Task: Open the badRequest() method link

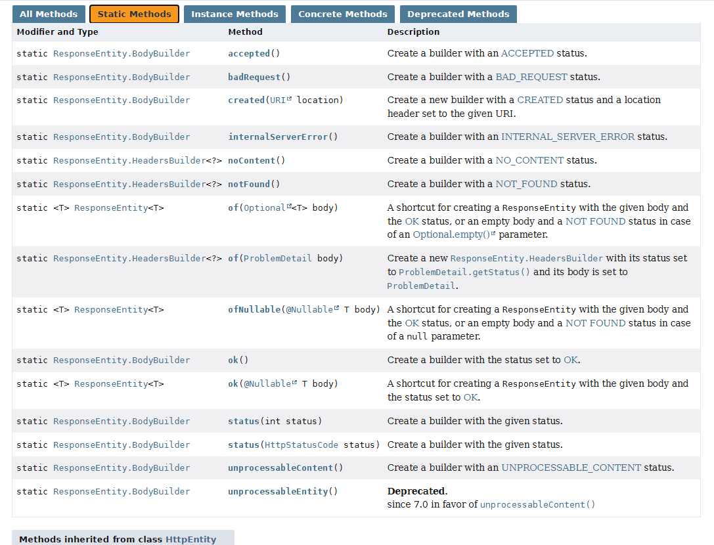Action: click(254, 77)
